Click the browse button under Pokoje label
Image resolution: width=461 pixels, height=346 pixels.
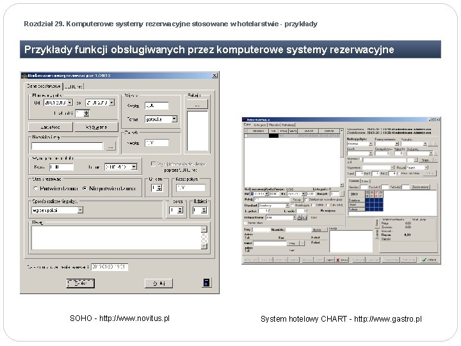[197, 104]
